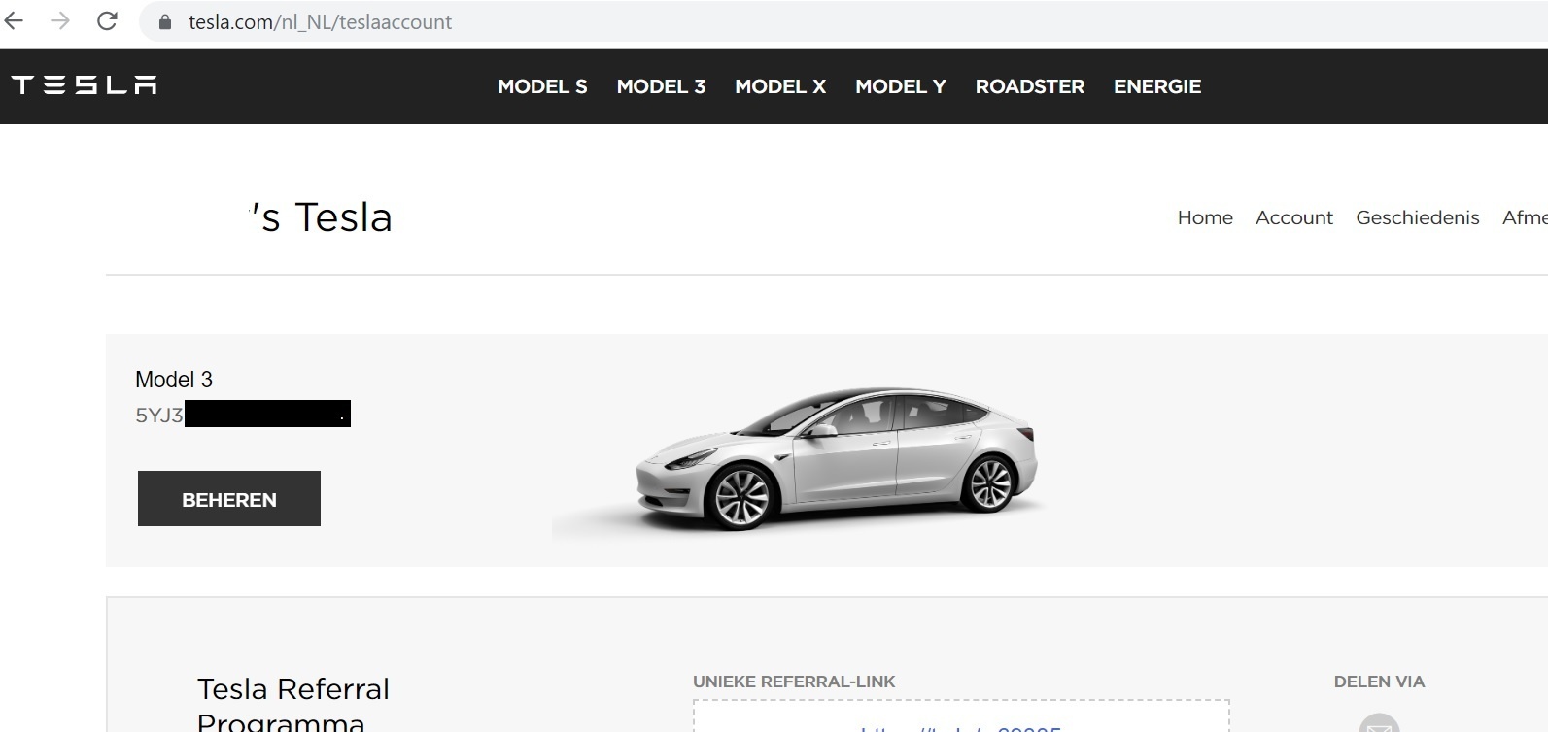The image size is (1548, 732).
Task: Click the Beheren button
Action: pyautogui.click(x=229, y=499)
